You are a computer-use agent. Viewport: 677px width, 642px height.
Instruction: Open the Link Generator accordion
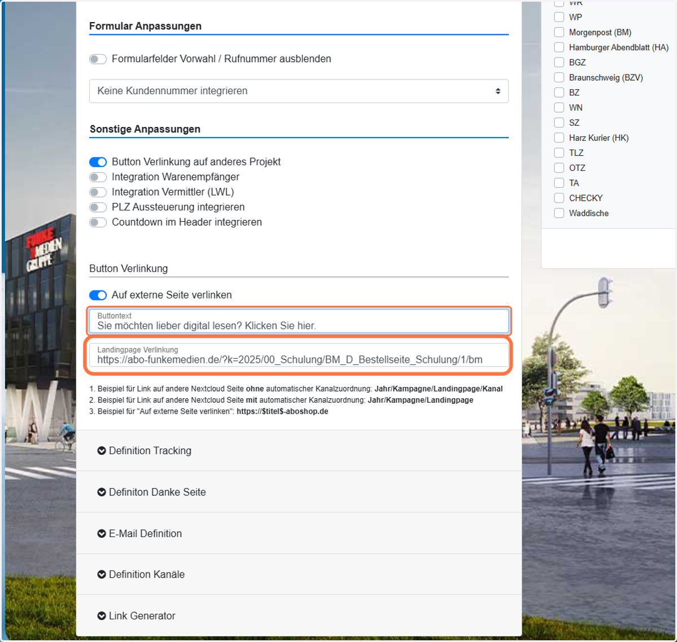point(299,615)
